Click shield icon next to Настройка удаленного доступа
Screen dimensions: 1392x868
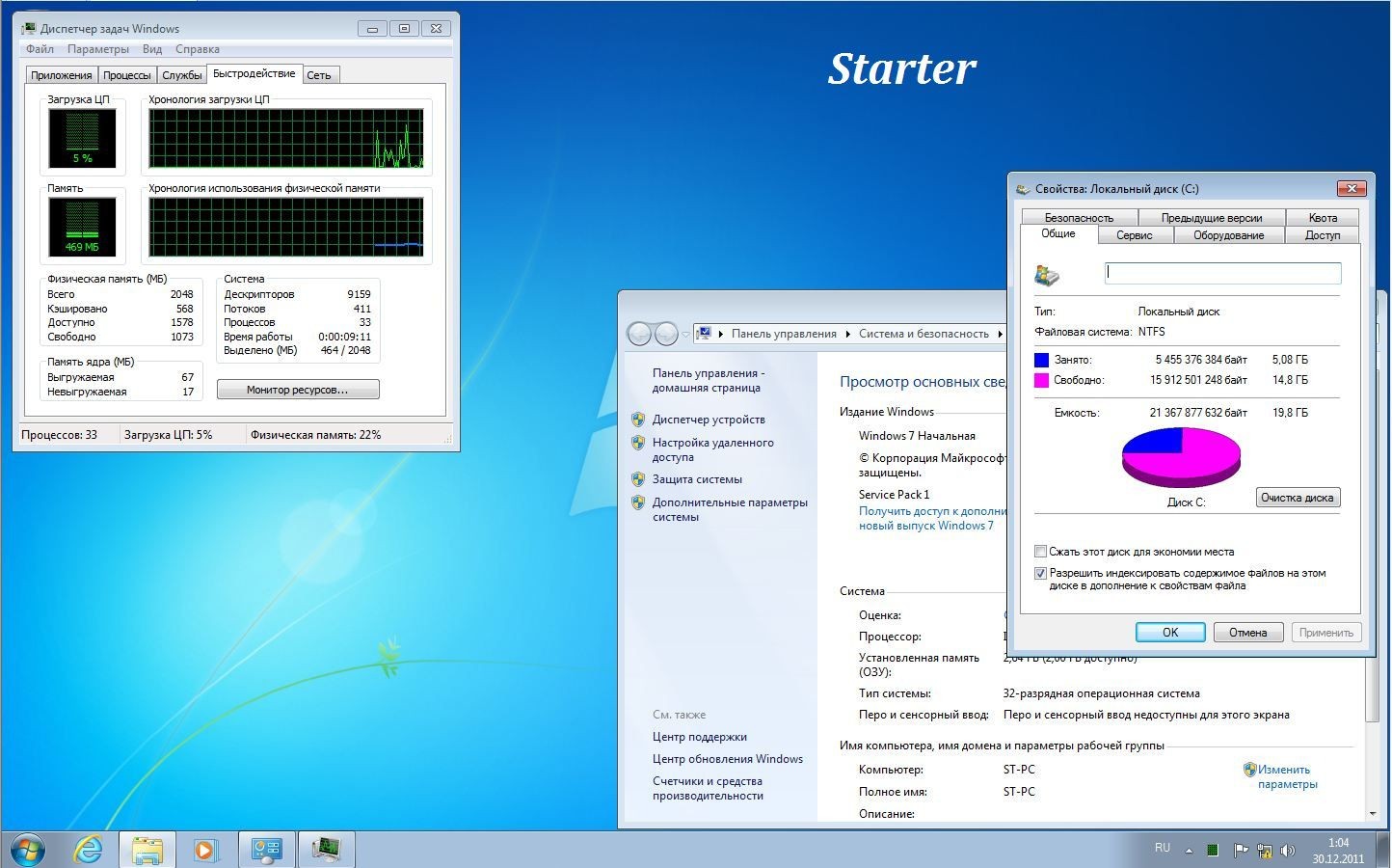pyautogui.click(x=637, y=443)
